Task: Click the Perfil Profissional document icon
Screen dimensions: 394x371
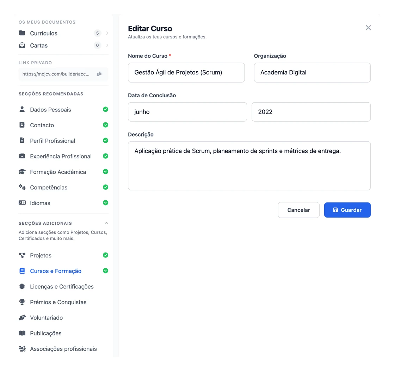Action: 22,141
